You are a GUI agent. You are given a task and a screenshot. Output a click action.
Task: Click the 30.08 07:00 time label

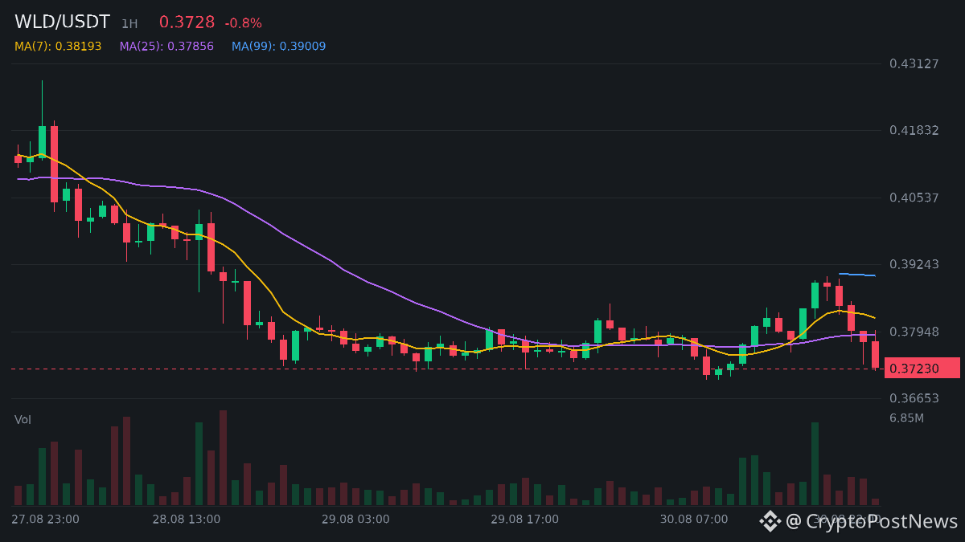pyautogui.click(x=694, y=520)
